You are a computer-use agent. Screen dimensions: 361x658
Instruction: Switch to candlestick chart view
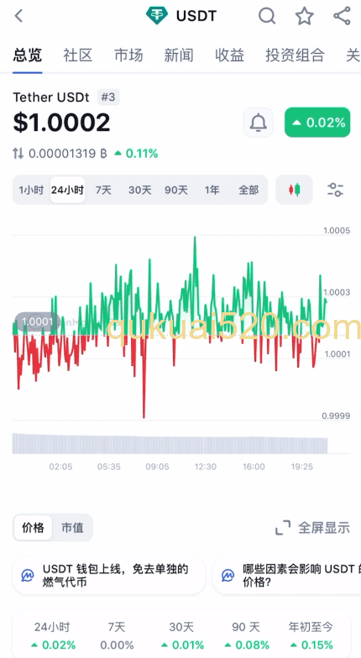tap(294, 190)
